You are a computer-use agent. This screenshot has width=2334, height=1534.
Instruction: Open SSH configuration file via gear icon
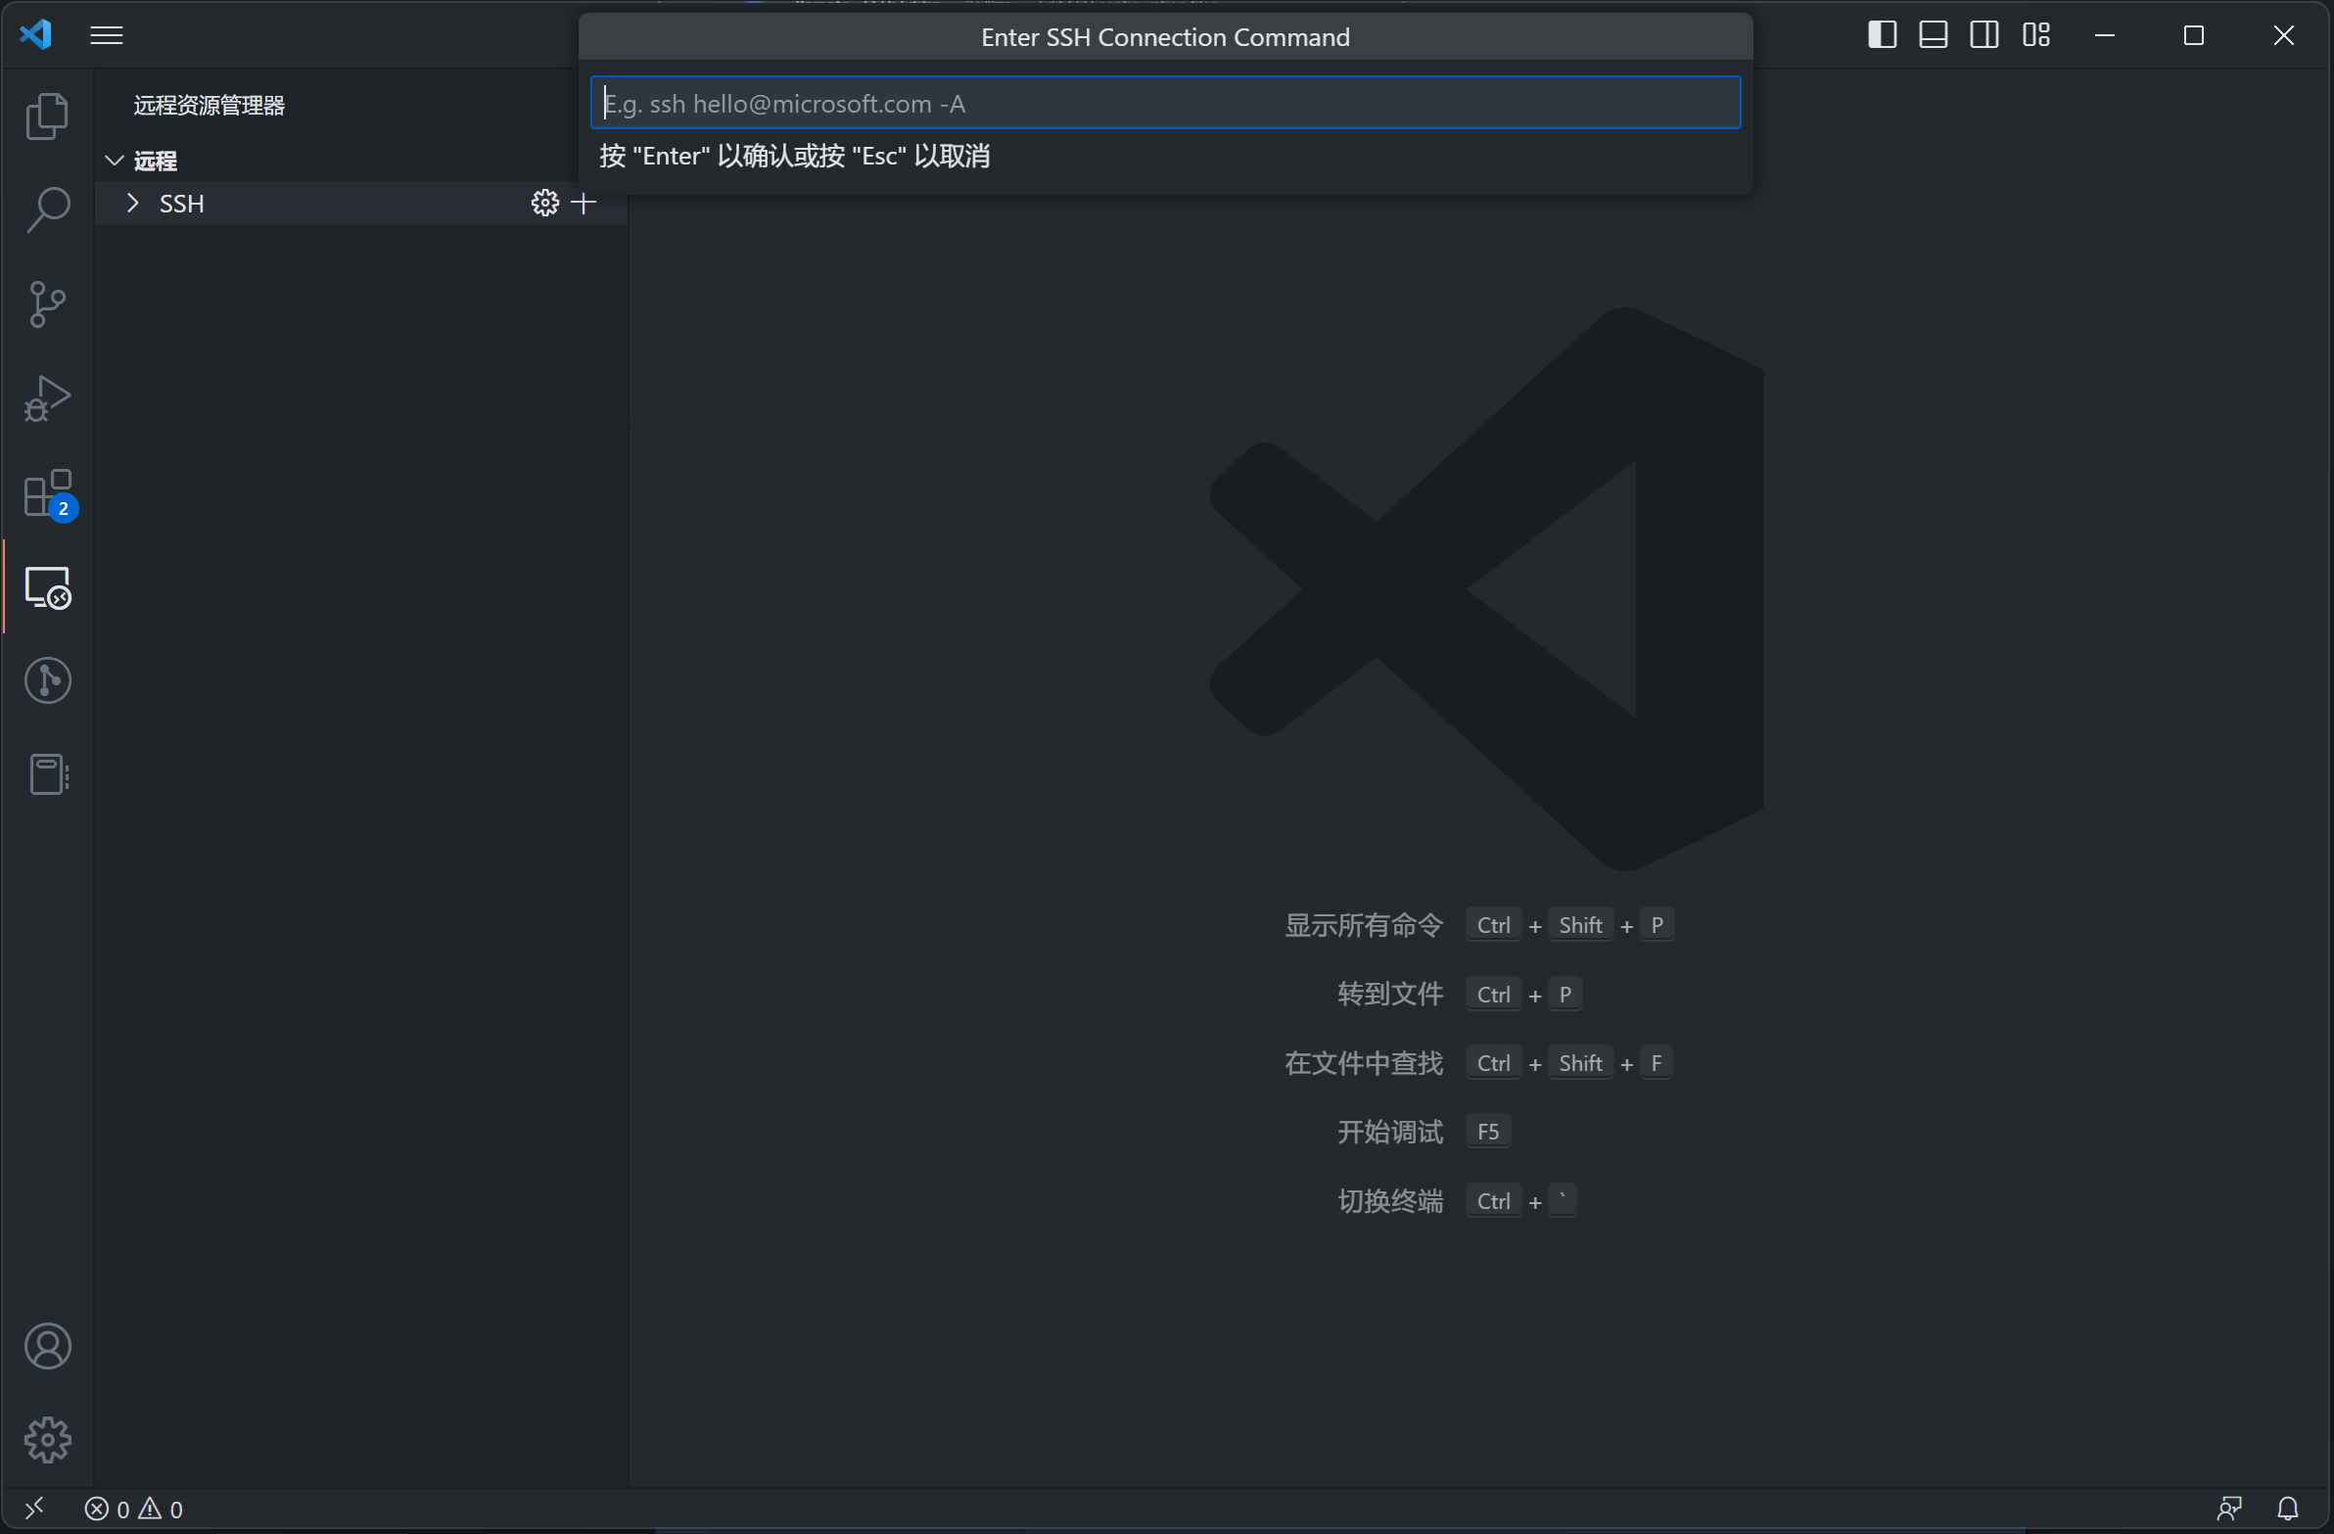pos(544,203)
